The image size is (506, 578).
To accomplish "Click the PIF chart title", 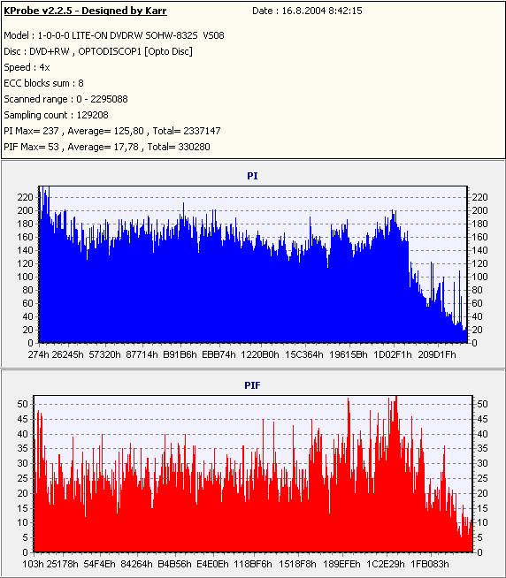I will click(x=252, y=385).
